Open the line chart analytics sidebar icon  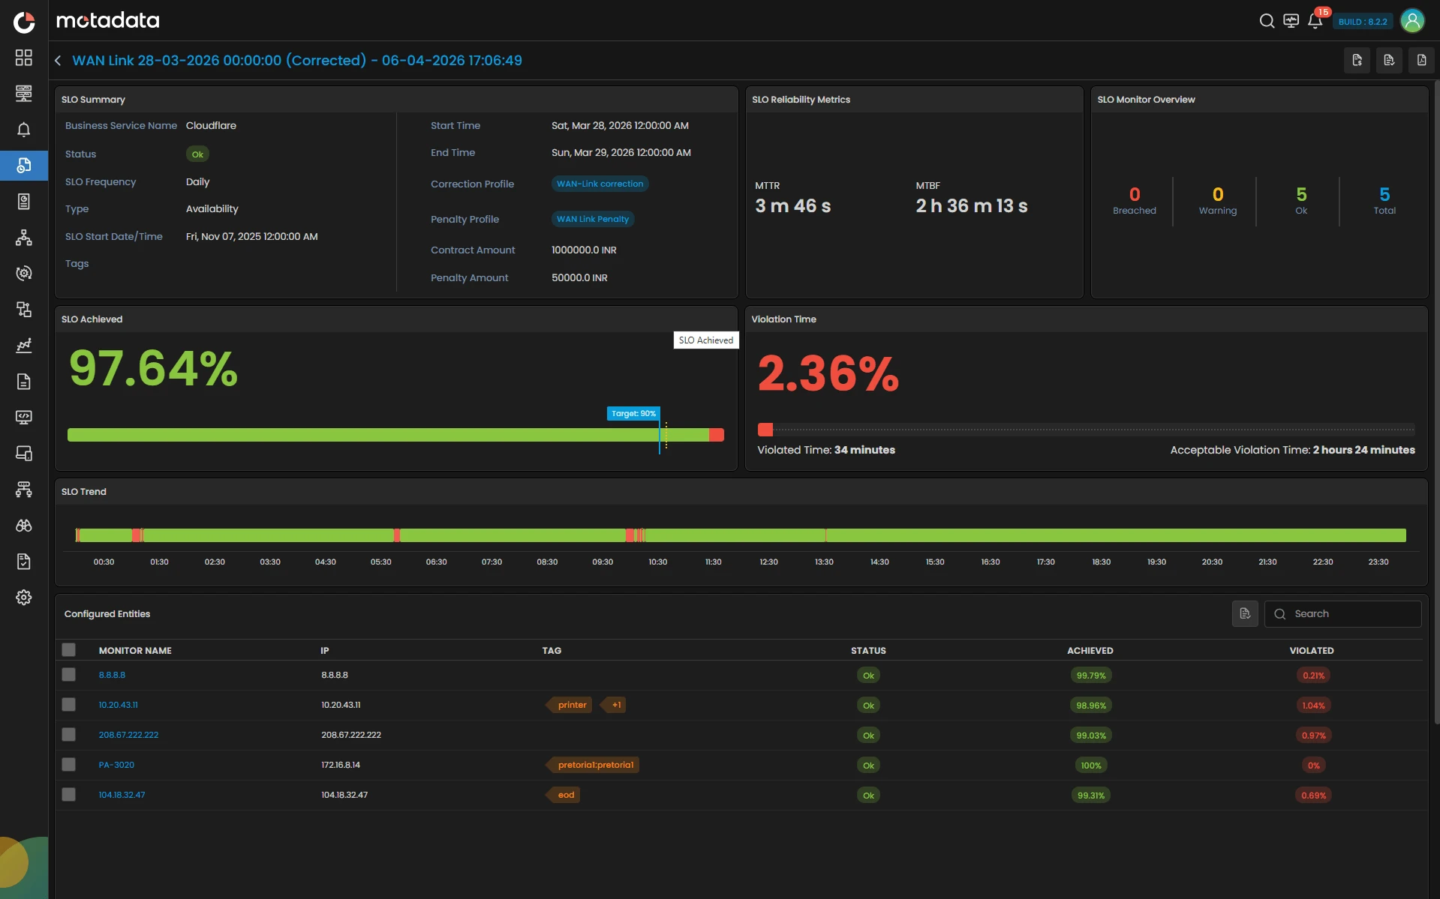click(24, 346)
